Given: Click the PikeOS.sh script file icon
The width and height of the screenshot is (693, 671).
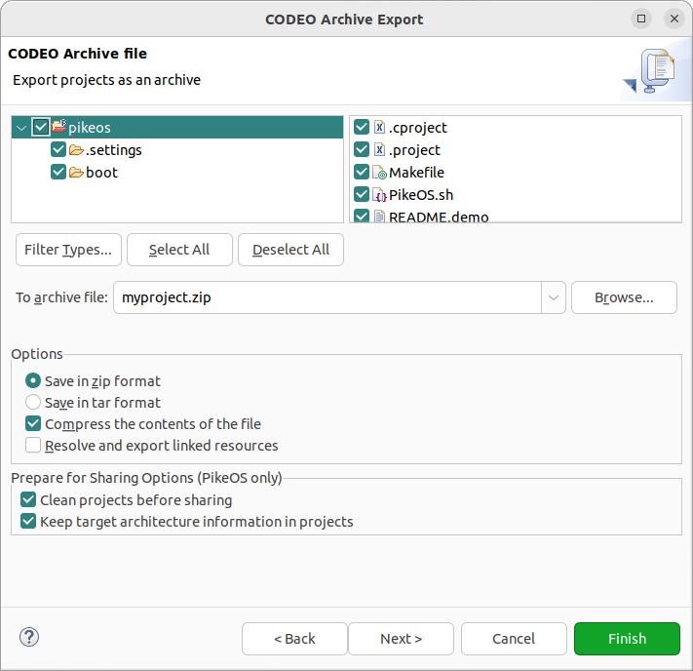Looking at the screenshot, I should click(x=379, y=195).
